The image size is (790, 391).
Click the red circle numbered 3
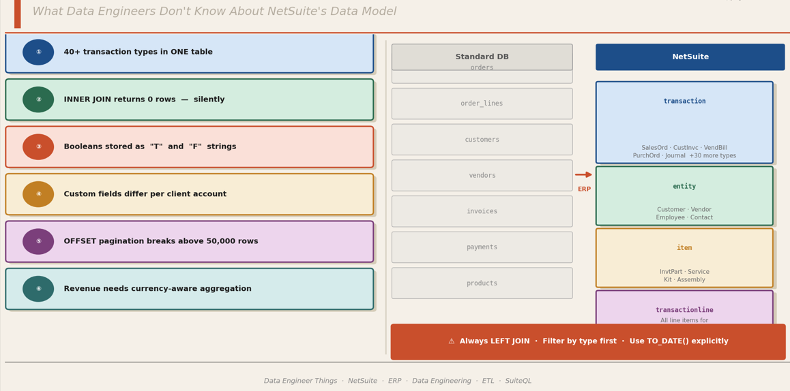tap(38, 147)
